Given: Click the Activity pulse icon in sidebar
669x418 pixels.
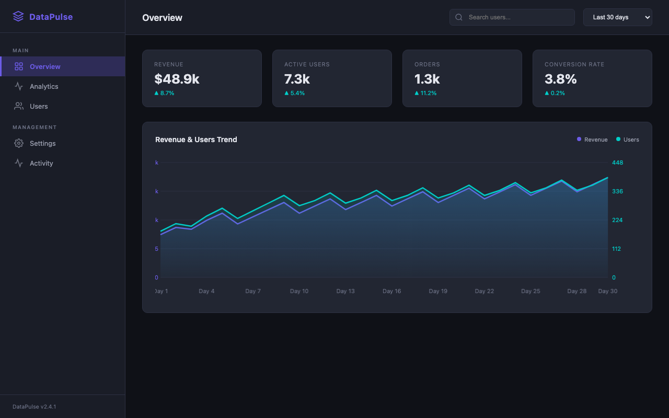Looking at the screenshot, I should [19, 163].
